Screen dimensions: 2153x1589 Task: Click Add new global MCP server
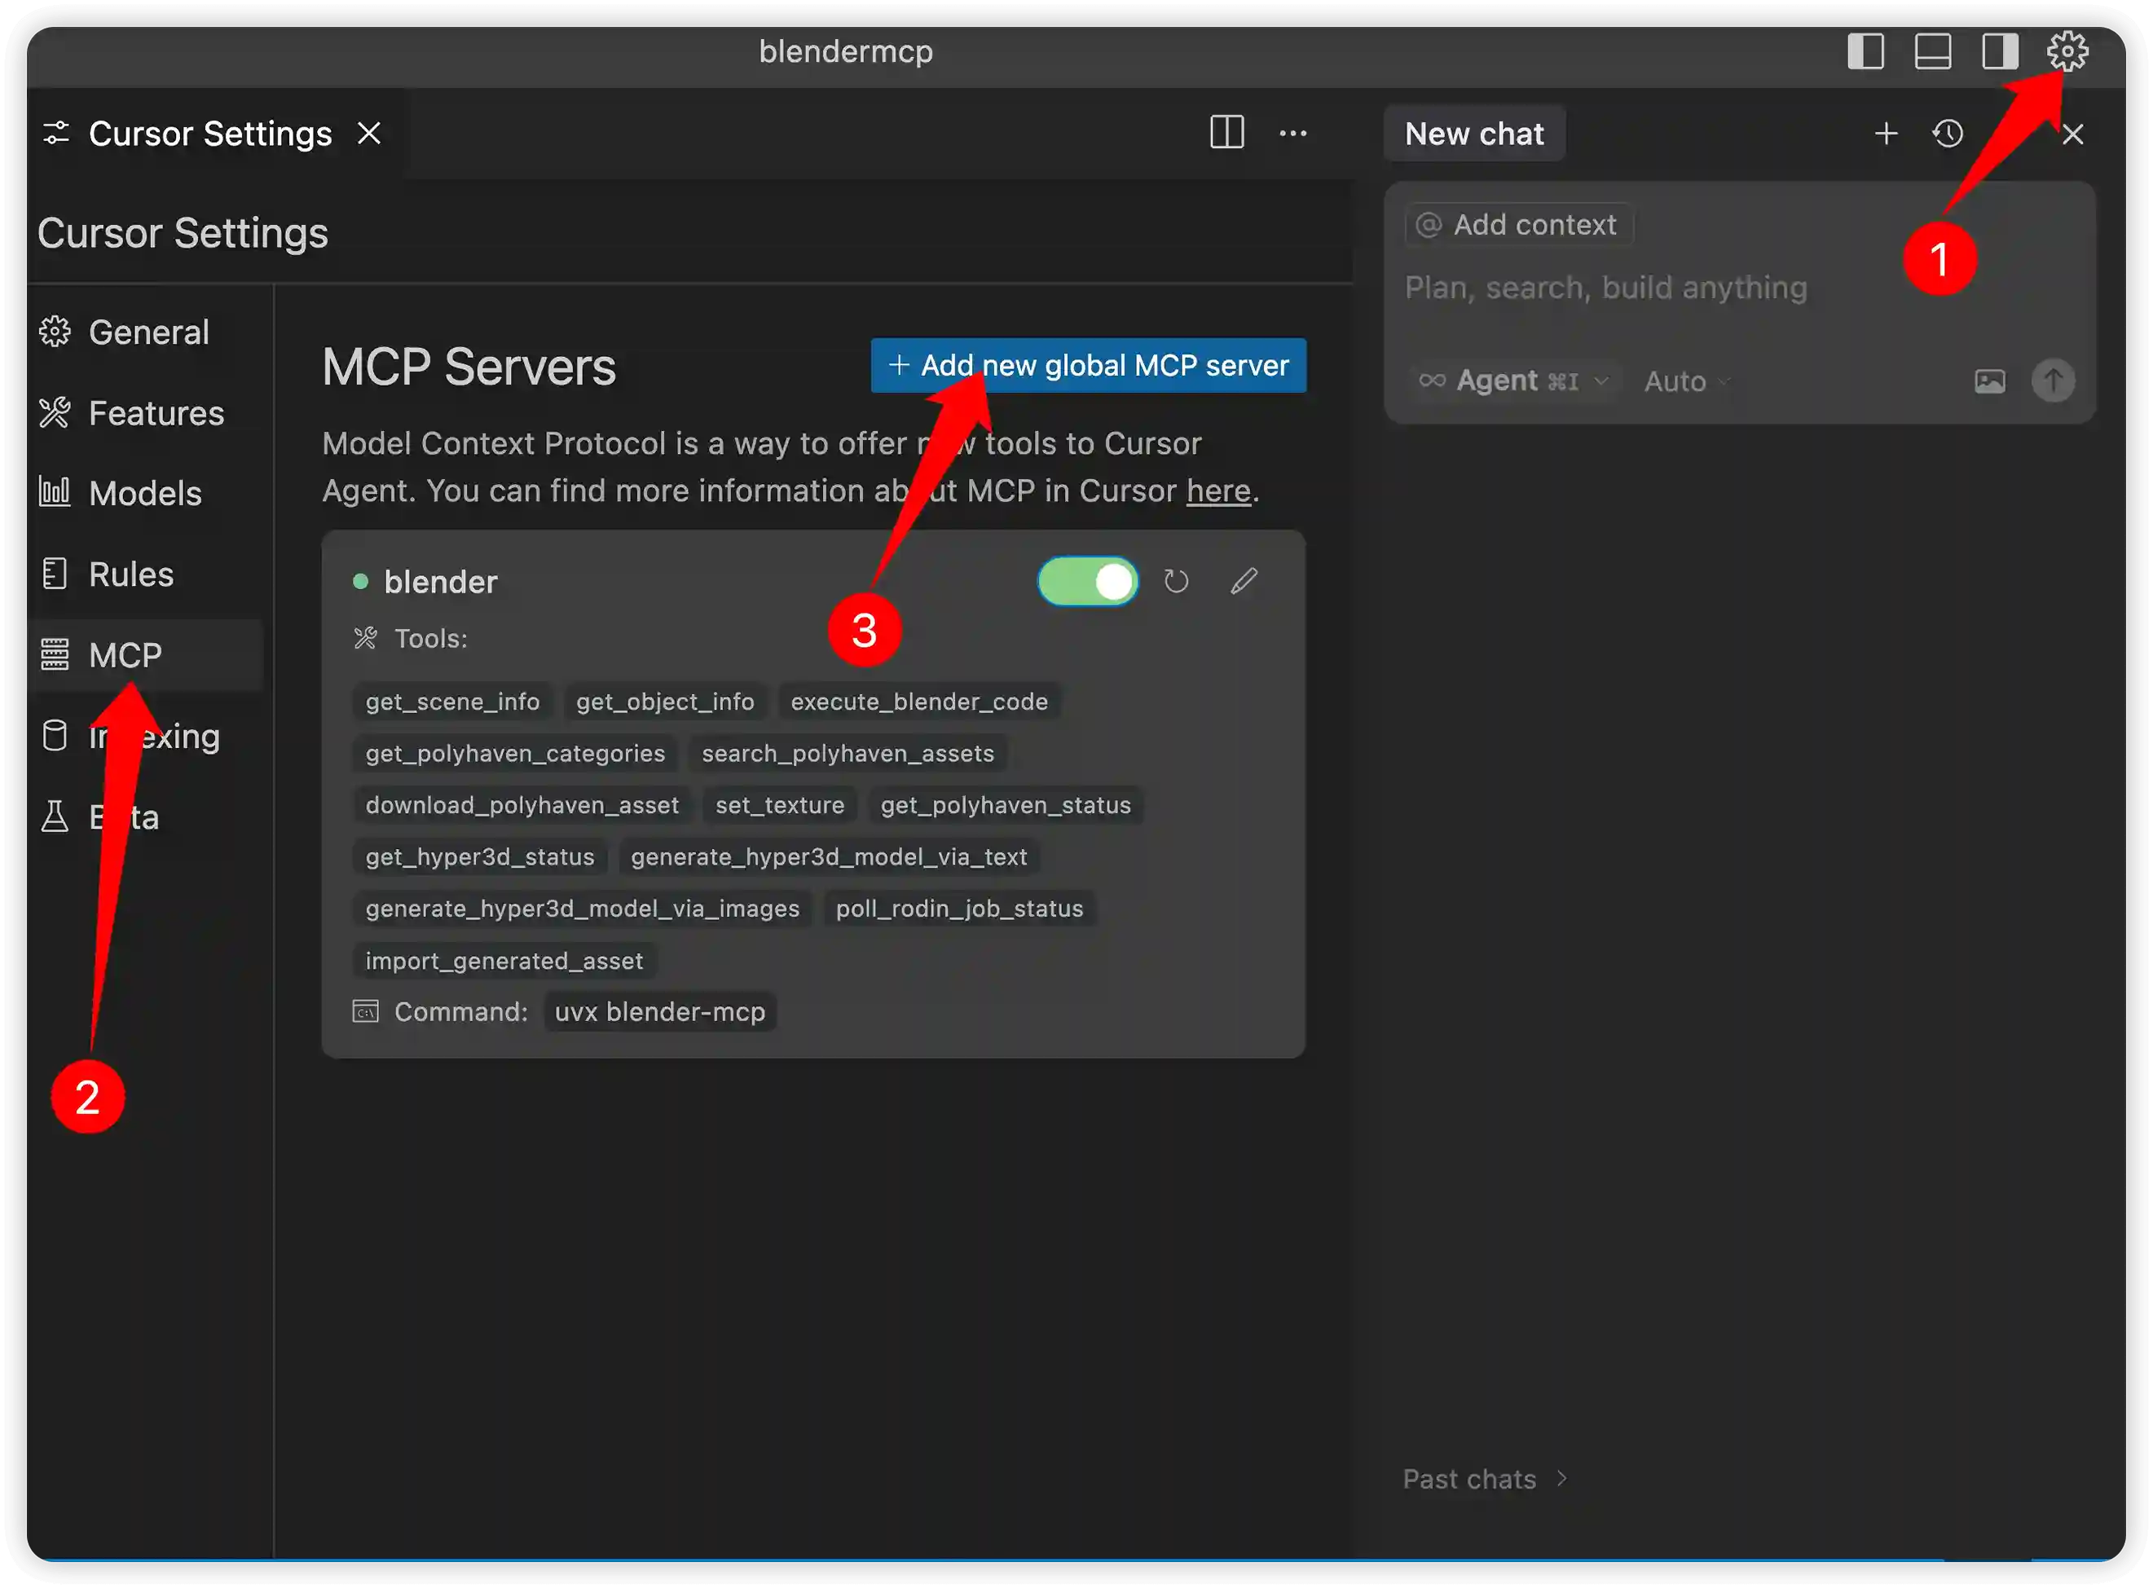click(1088, 366)
